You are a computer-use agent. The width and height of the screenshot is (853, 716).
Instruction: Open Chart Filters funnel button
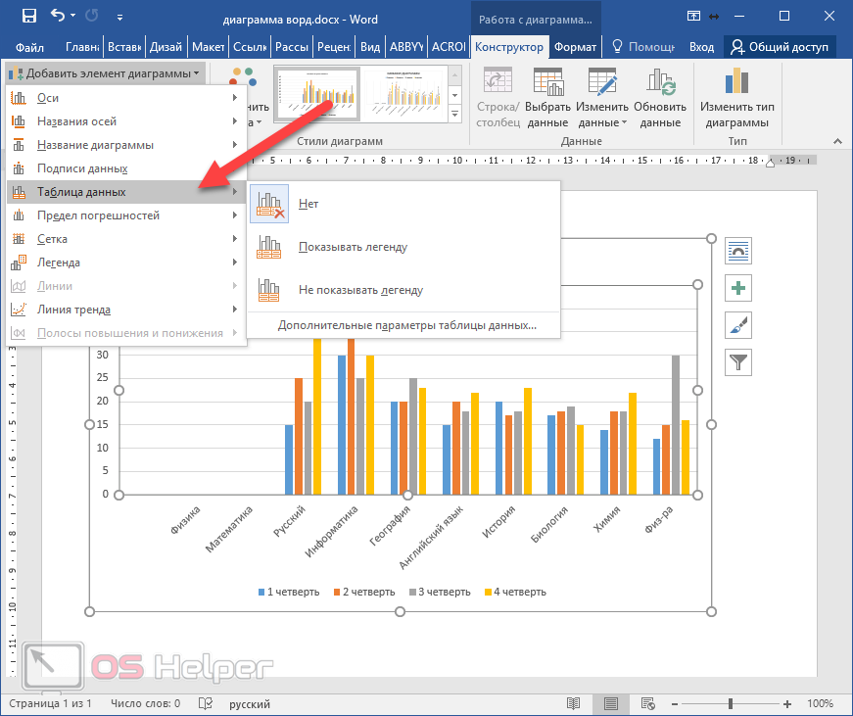[737, 362]
